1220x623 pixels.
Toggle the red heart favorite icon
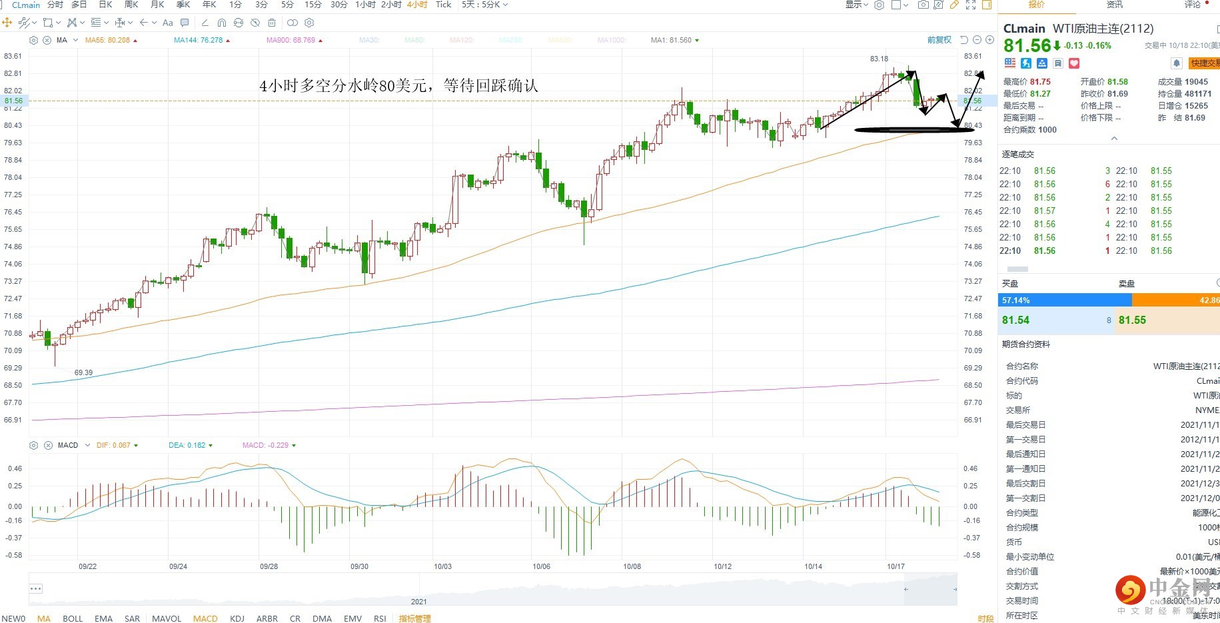[1074, 63]
